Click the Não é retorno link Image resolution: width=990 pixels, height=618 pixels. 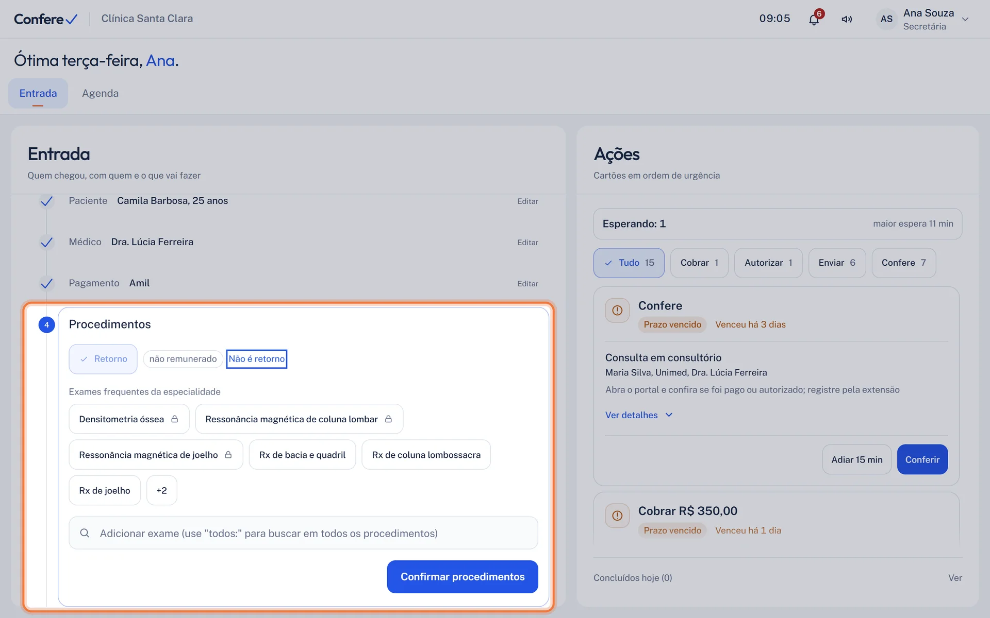pos(257,359)
